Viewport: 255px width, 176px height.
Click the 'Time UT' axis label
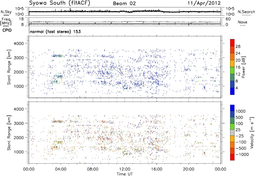tap(125, 174)
